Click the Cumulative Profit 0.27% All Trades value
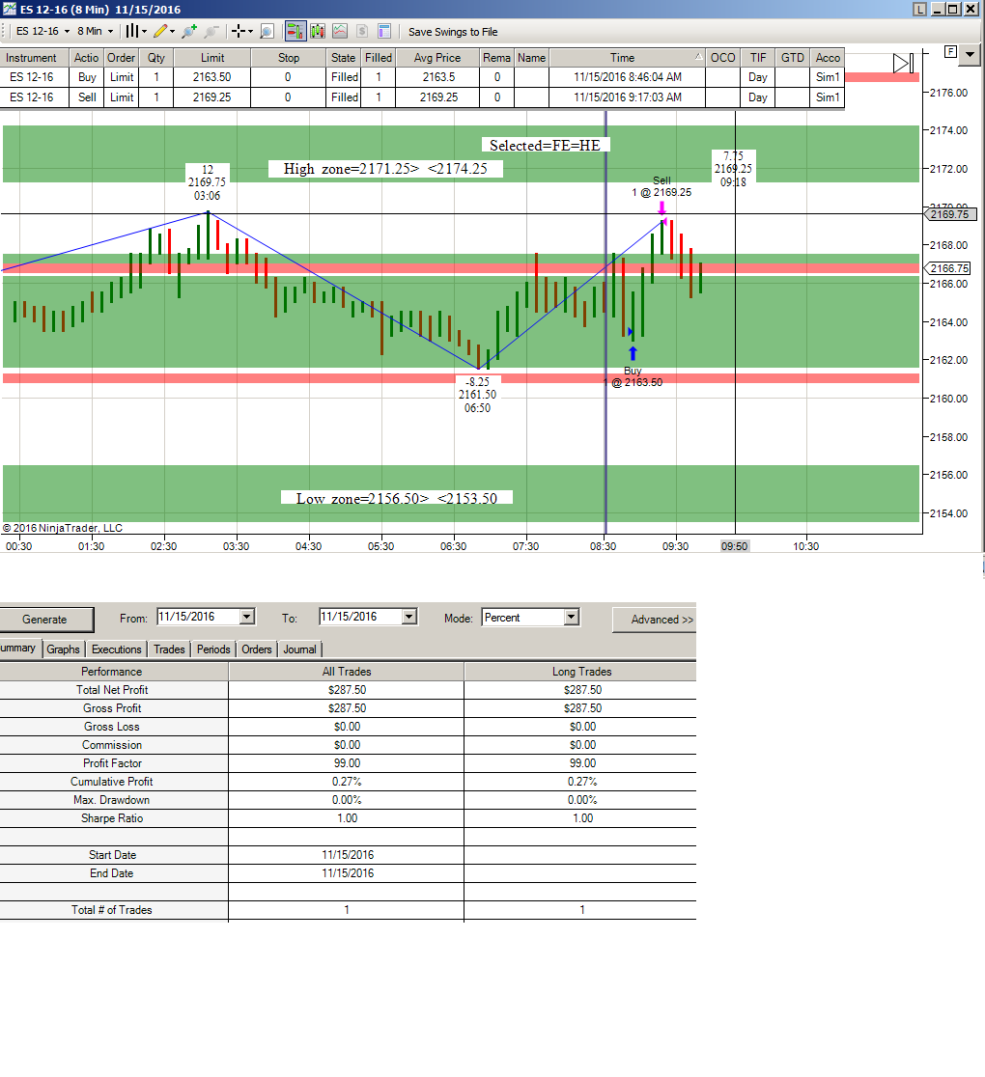Image resolution: width=985 pixels, height=1077 pixels. (347, 782)
